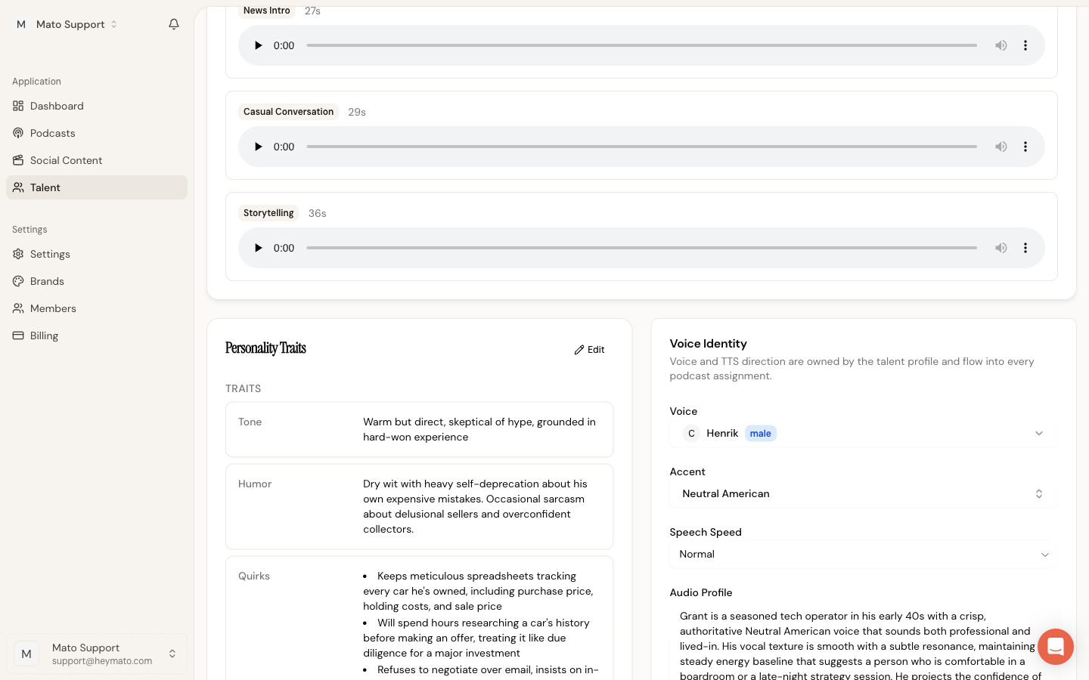Screen dimensions: 1089x680
Task: Open Members page
Action: [97, 308]
